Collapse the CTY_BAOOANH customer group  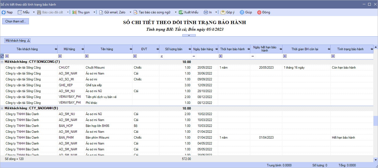[2, 108]
